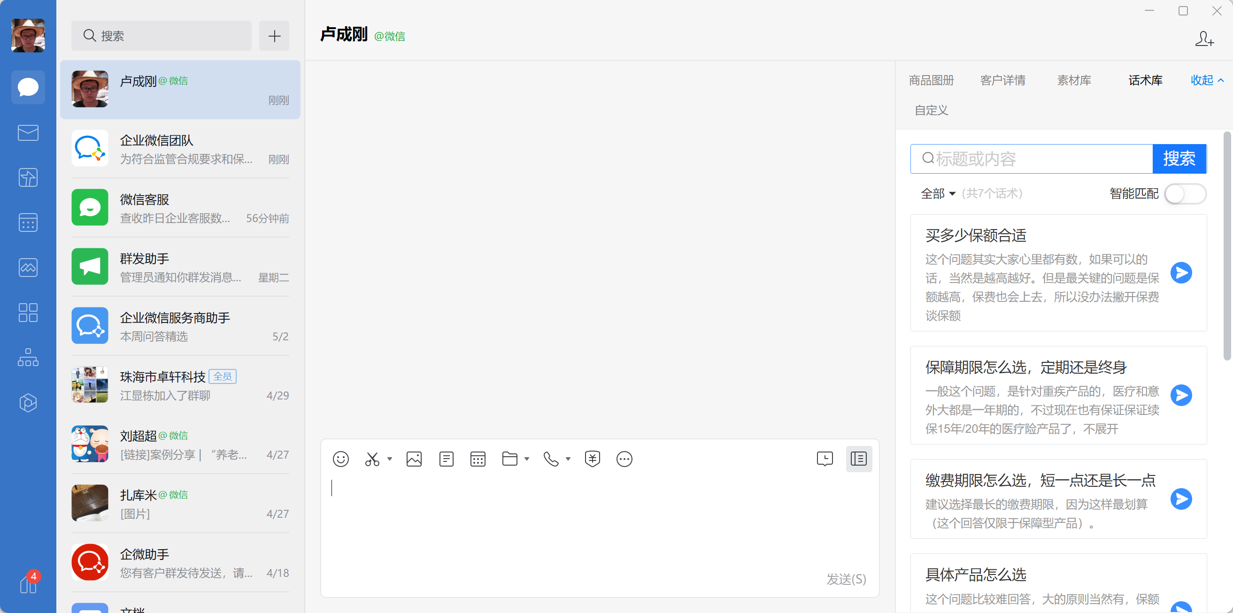Viewport: 1233px width, 613px height.
Task: Open the Contacts organization sidebar icon
Action: click(28, 358)
